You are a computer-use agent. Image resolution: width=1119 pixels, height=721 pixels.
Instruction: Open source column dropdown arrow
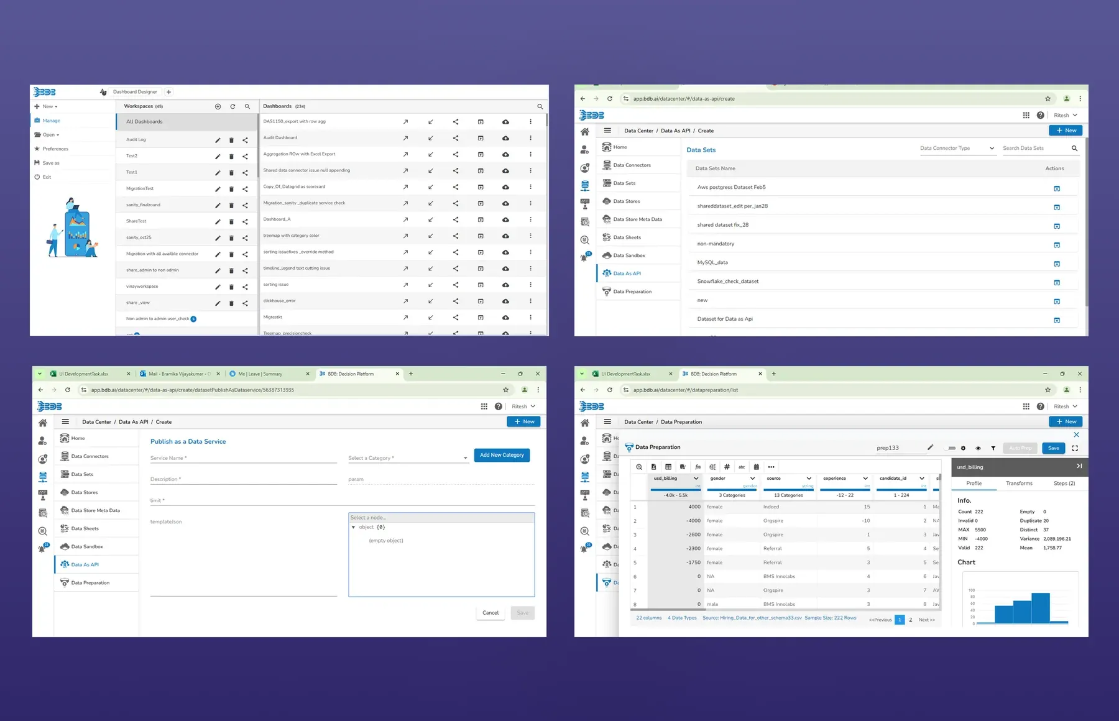(x=809, y=479)
